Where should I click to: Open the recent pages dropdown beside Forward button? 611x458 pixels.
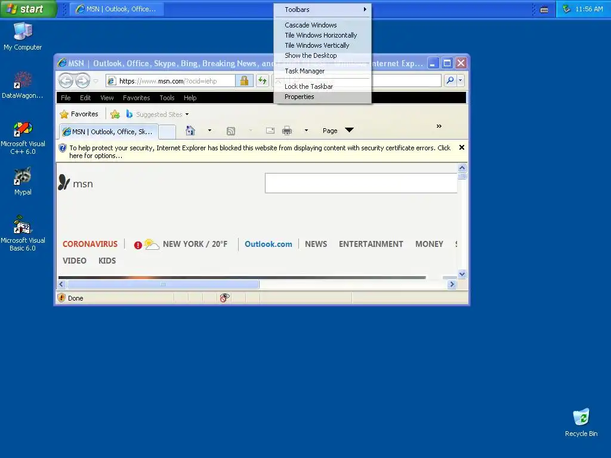tap(96, 81)
